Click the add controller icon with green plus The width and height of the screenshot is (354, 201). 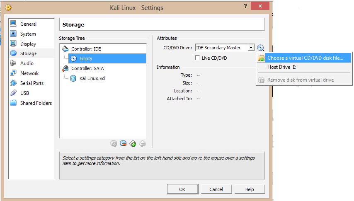tap(133, 143)
